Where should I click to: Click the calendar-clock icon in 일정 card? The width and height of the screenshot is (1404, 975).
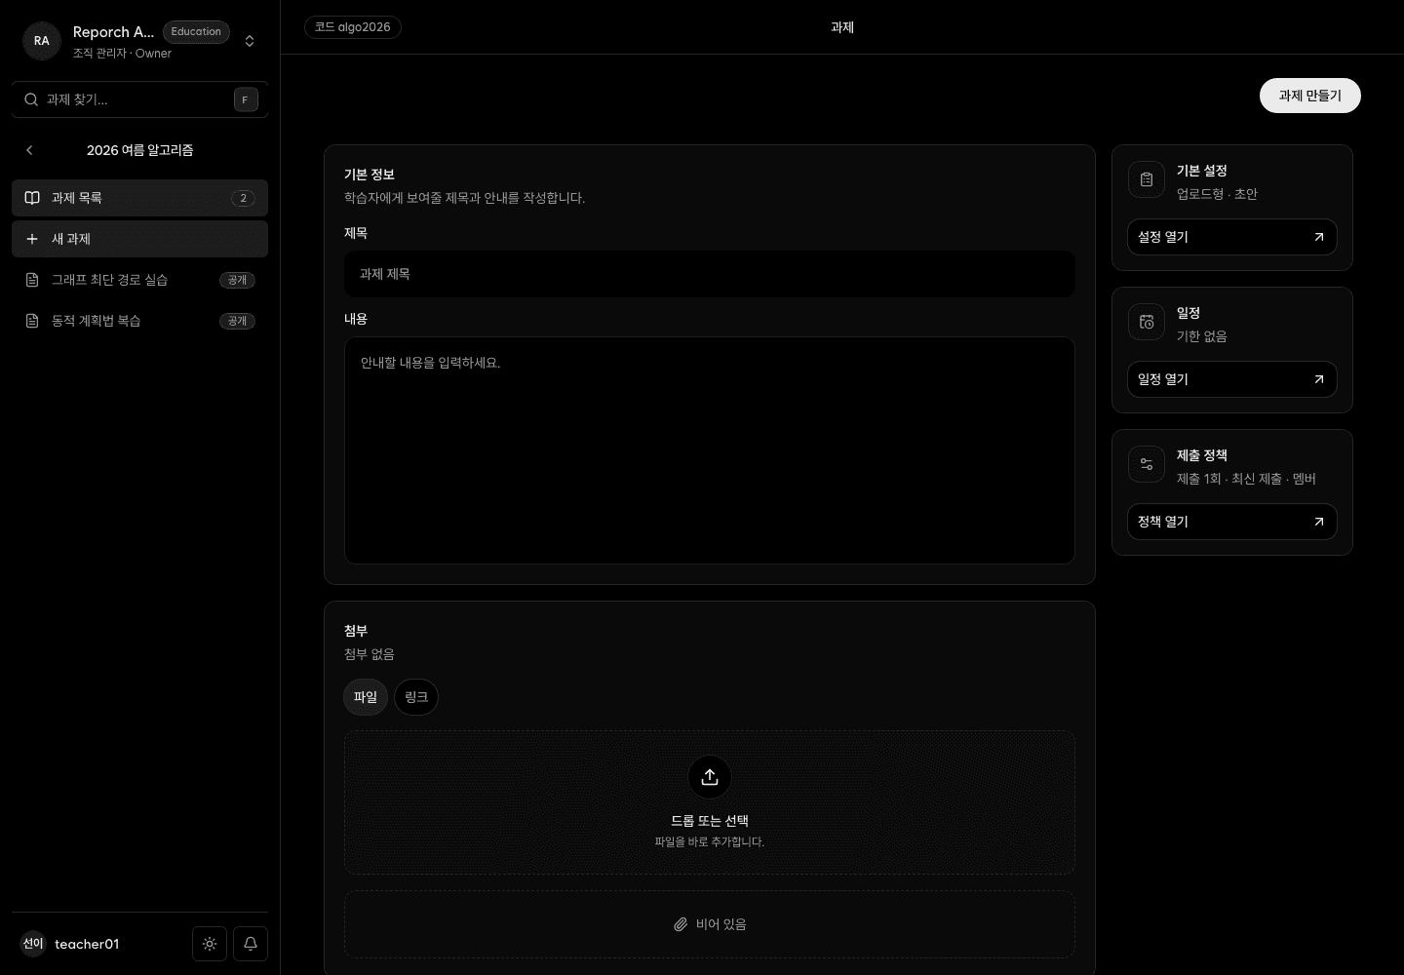[1147, 322]
